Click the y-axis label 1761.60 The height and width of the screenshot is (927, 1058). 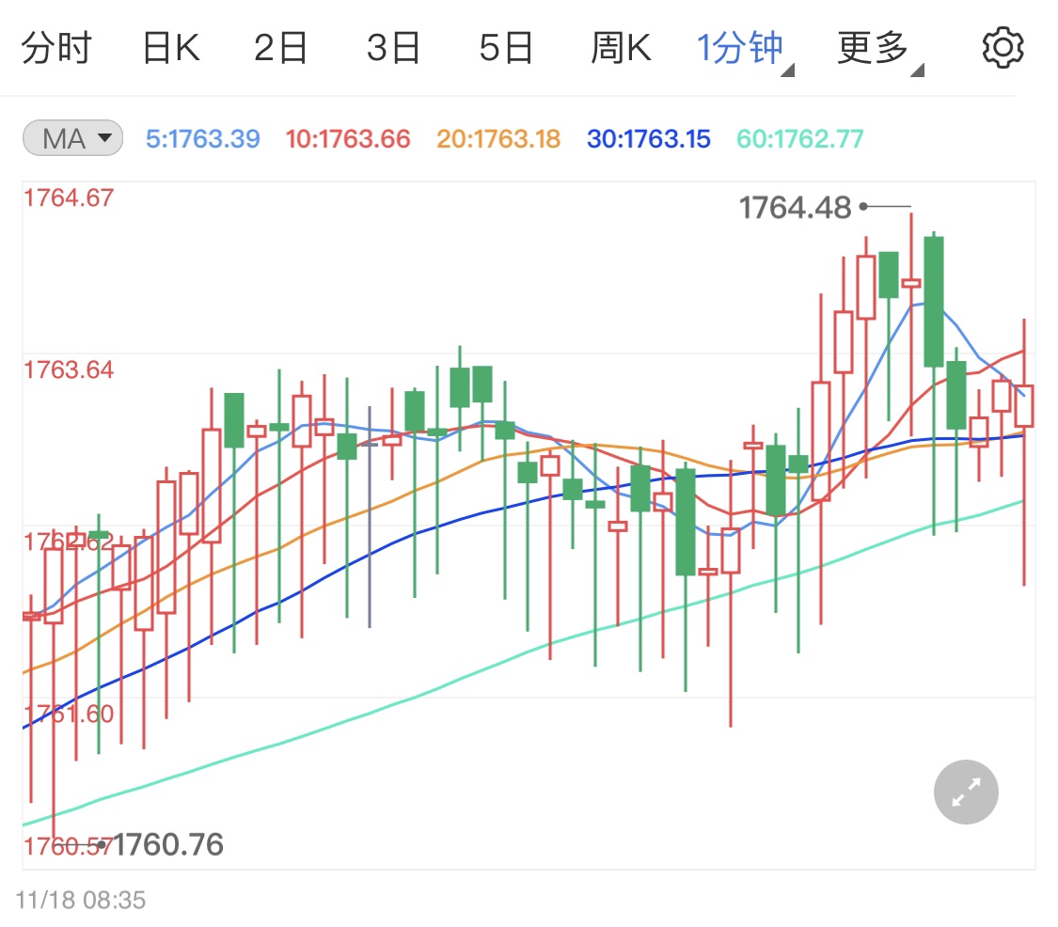pos(68,714)
